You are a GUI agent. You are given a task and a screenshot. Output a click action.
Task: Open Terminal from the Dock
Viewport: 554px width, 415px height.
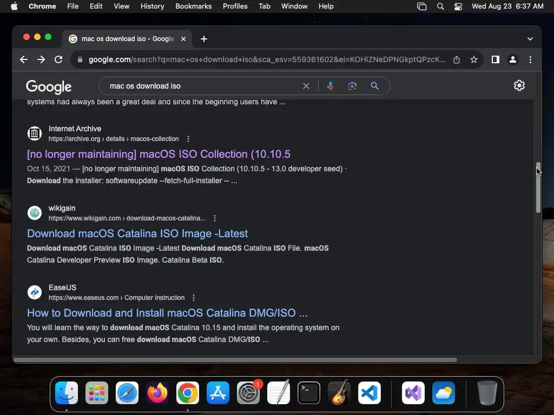coord(309,393)
